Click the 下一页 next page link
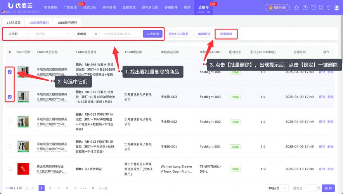 click(x=103, y=188)
